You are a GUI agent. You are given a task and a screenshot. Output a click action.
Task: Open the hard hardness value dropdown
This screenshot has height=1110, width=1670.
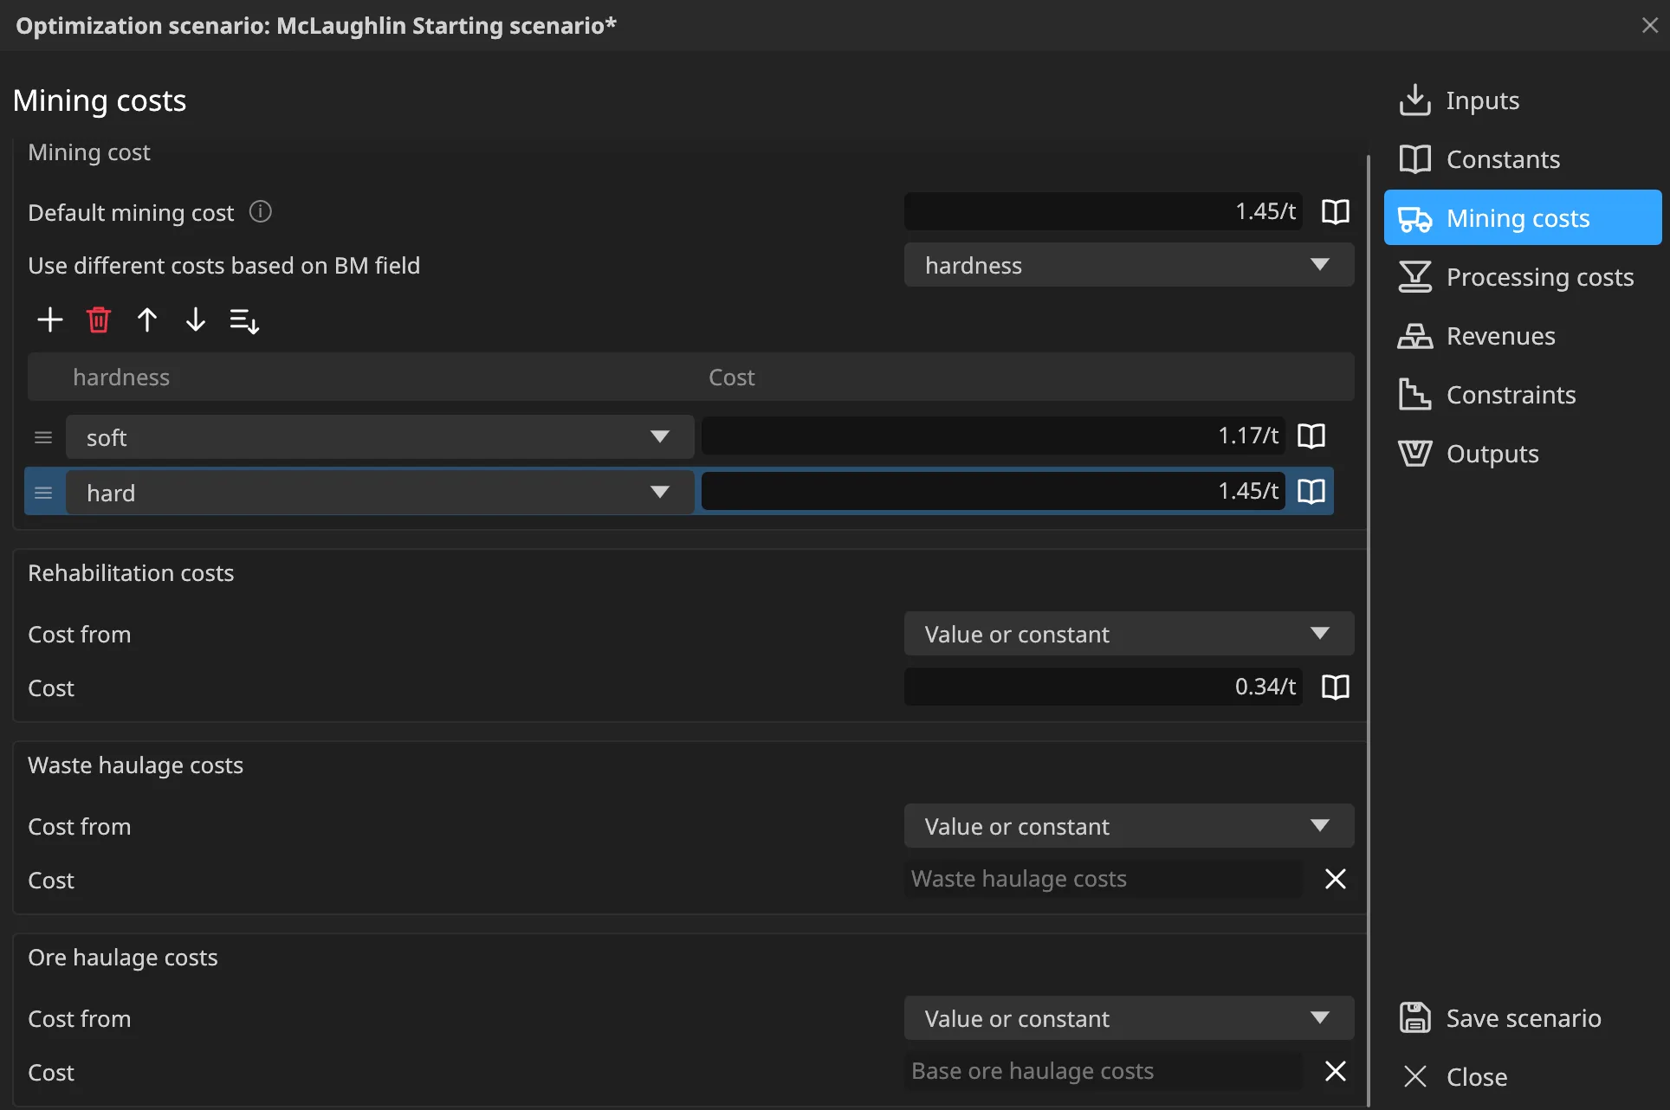pos(379,493)
